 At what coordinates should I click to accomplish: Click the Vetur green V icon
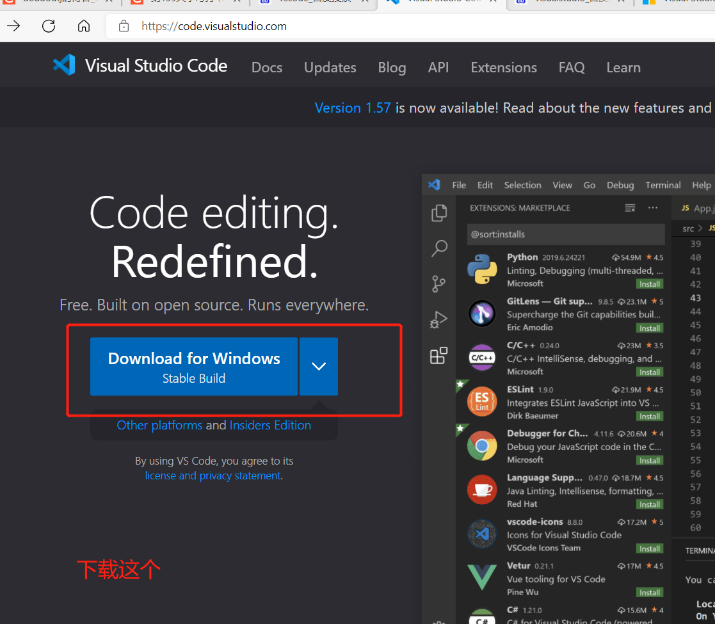[482, 577]
